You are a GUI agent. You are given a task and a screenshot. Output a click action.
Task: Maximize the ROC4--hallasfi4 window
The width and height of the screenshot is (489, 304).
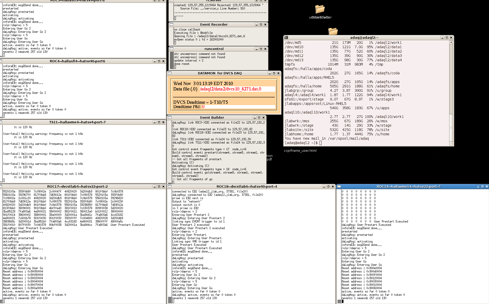[x=159, y=61]
